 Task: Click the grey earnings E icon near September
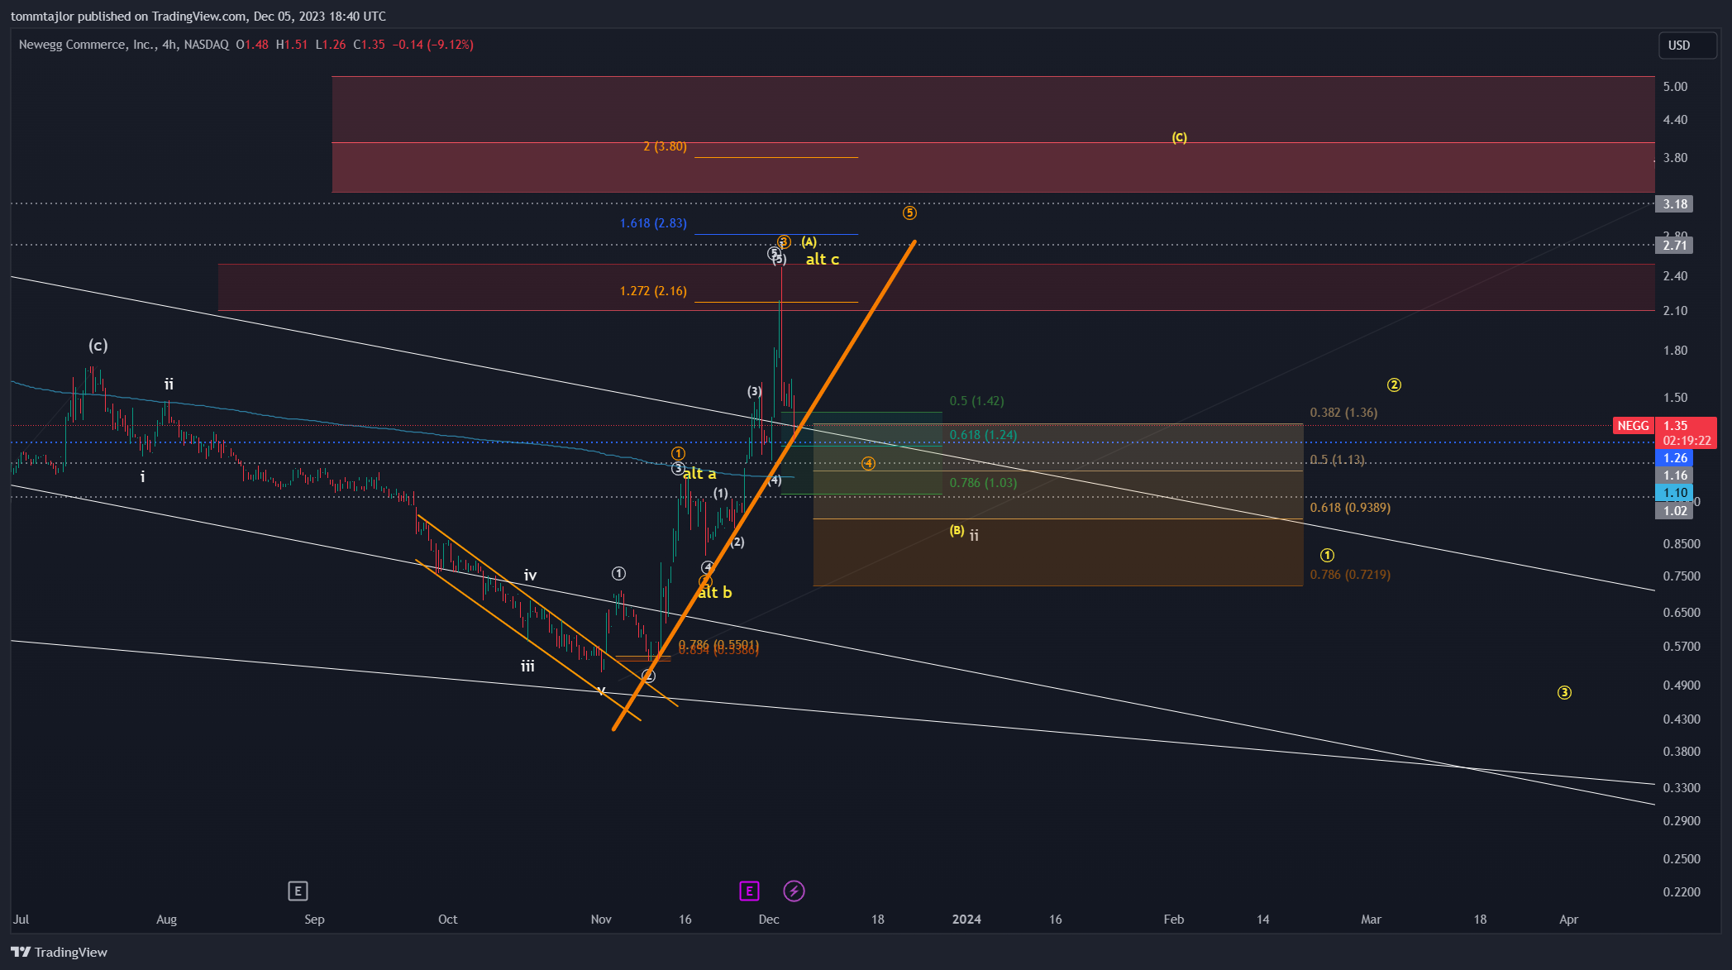298,891
